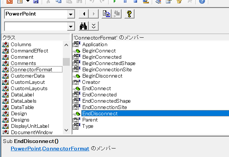Select the BeginDisconnect method member
The width and height of the screenshot is (229, 157).
click(102, 76)
